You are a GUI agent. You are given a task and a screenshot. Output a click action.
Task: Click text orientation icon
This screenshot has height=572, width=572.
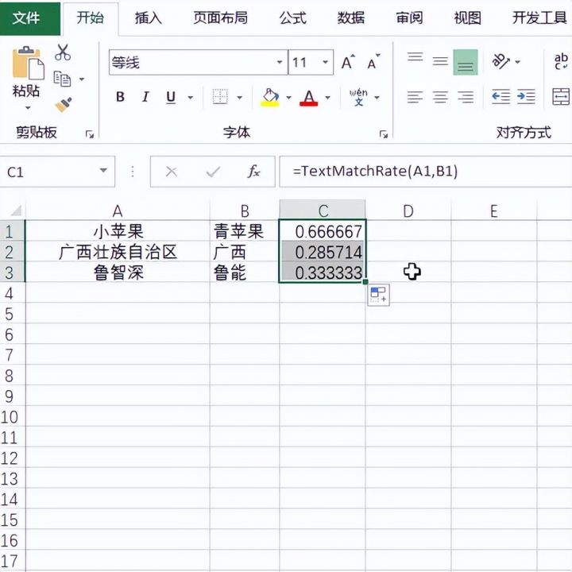pyautogui.click(x=500, y=61)
